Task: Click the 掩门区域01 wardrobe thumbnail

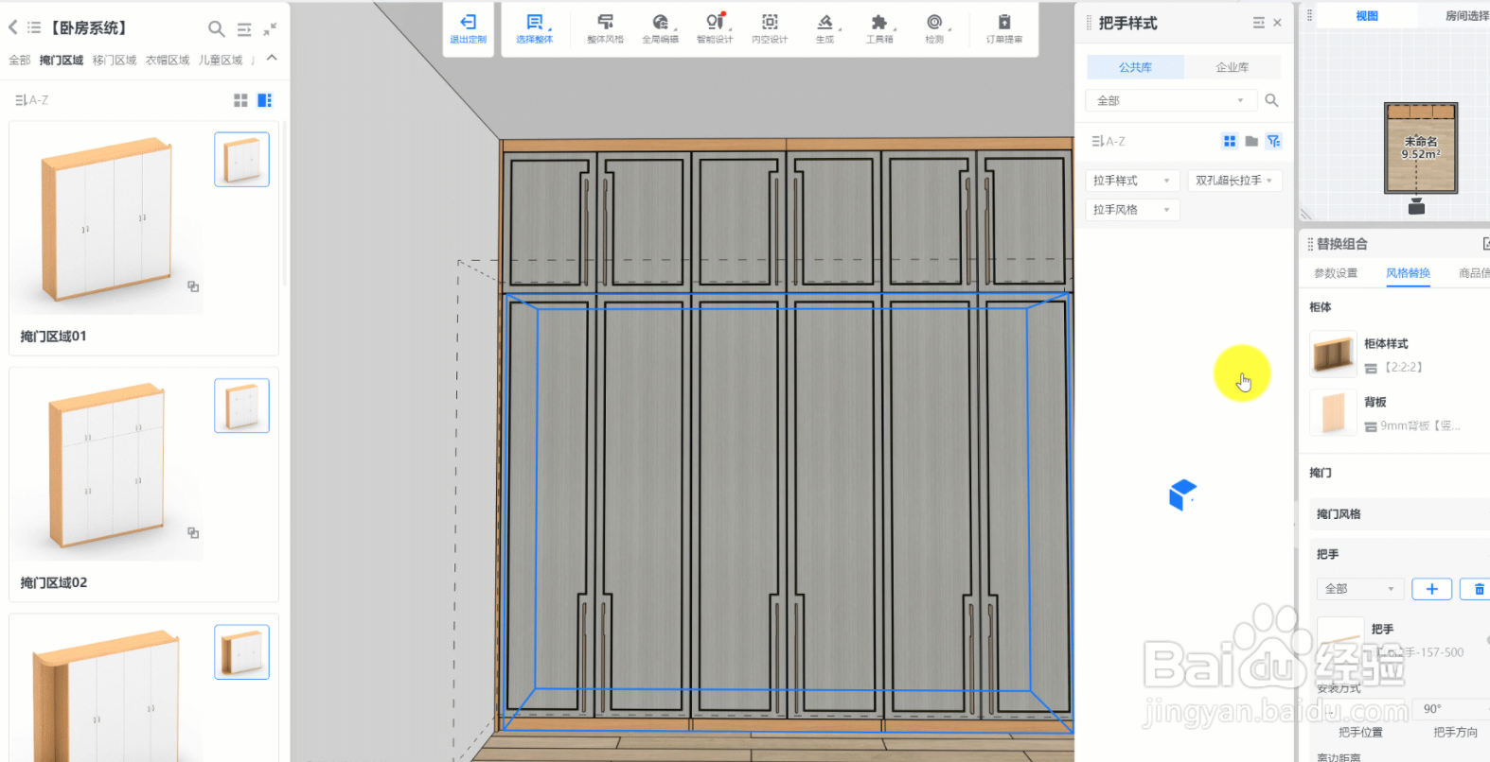Action: 107,221
